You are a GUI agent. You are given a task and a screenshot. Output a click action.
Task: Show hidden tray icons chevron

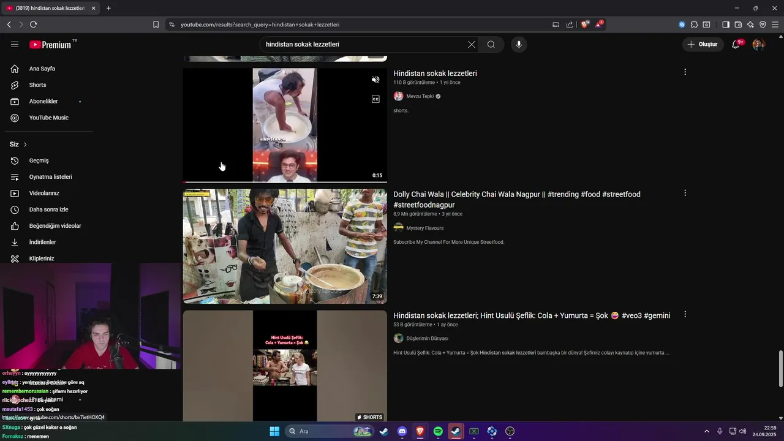(706, 431)
